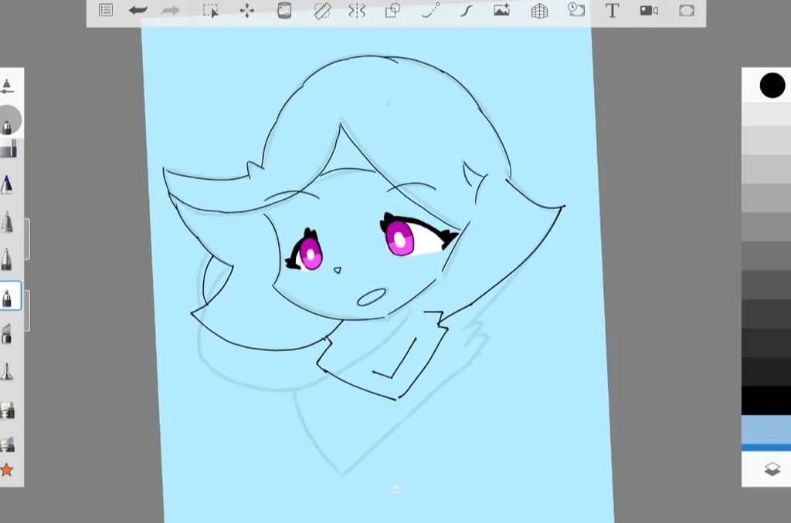Open the Perspective Guides tool
The width and height of the screenshot is (791, 523).
[539, 11]
